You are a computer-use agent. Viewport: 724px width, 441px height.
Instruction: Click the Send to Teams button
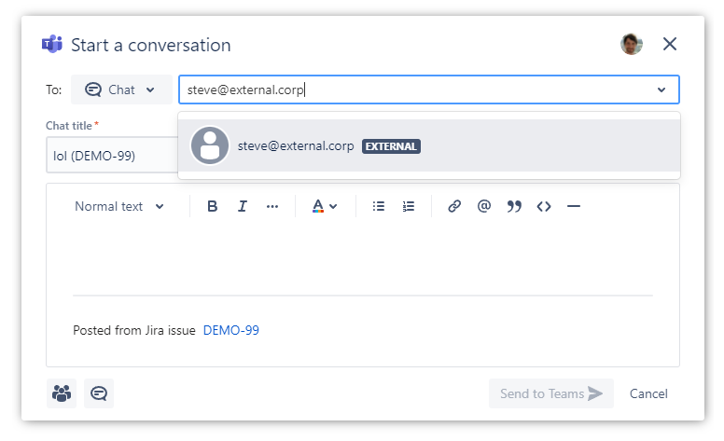(550, 393)
